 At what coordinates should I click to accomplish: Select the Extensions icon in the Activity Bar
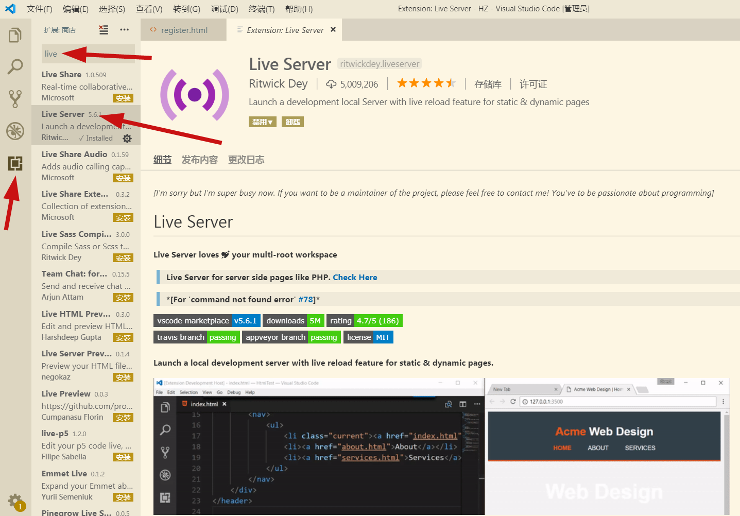point(15,163)
